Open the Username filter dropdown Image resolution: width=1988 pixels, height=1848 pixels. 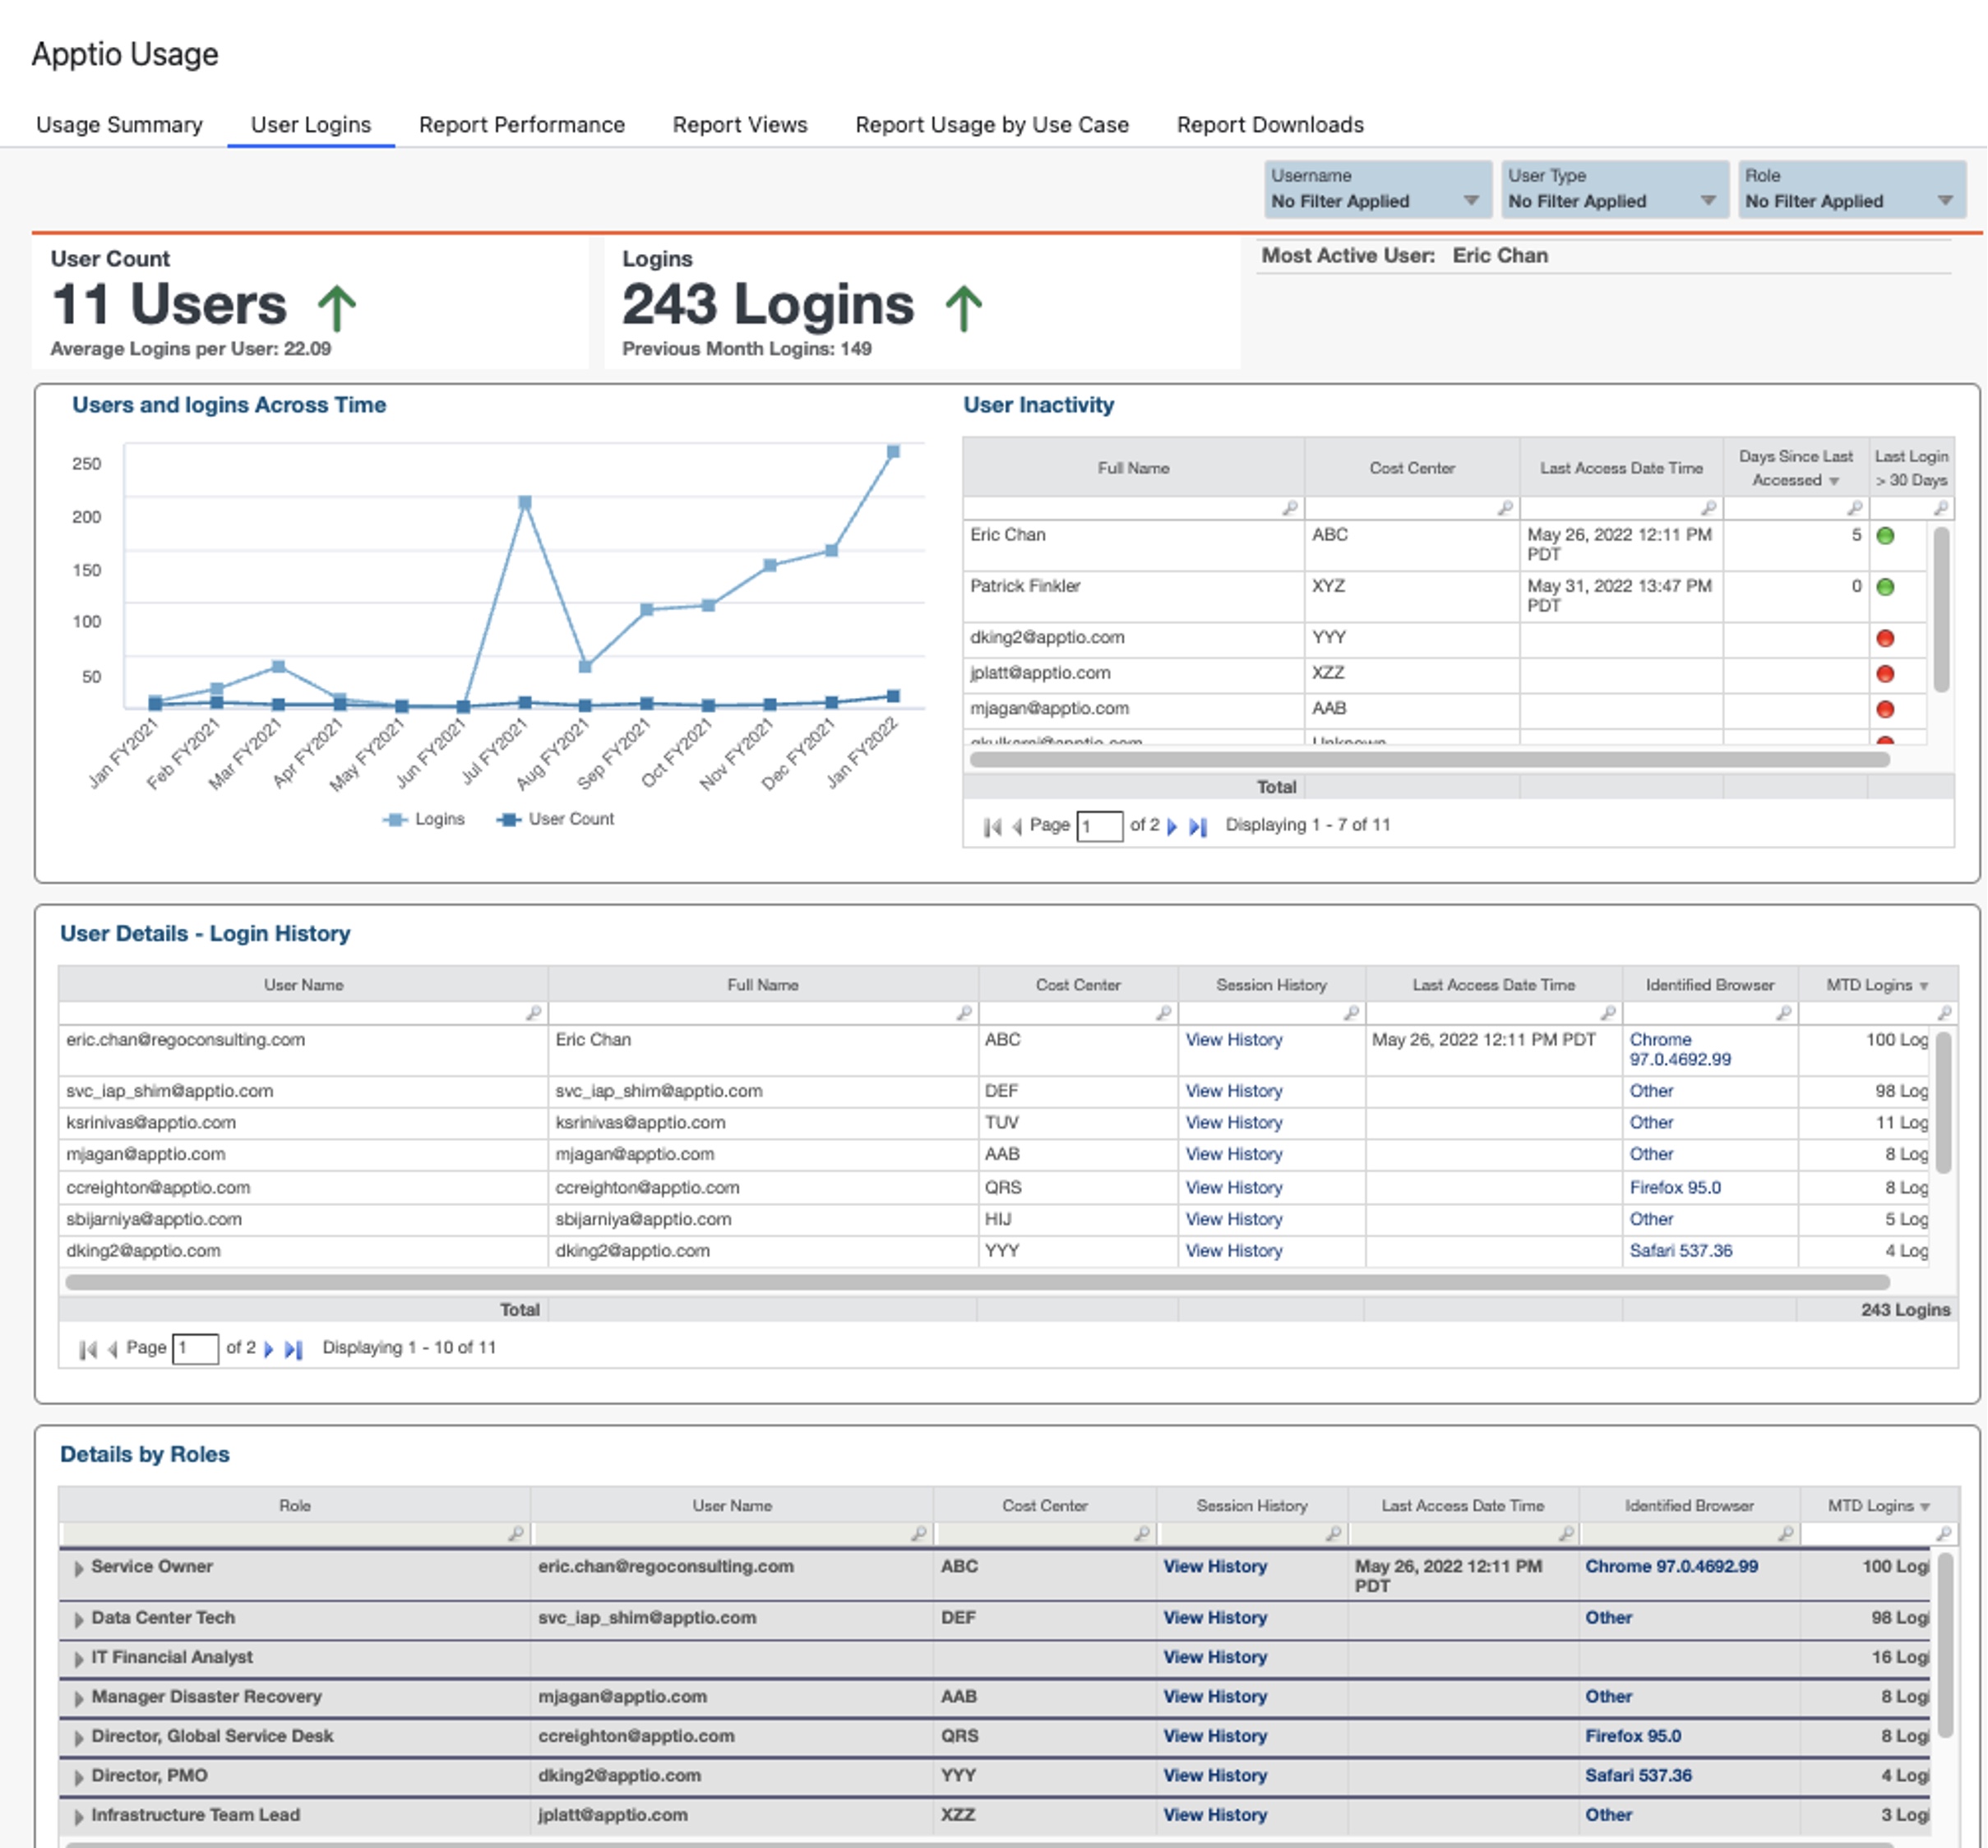pos(1377,189)
